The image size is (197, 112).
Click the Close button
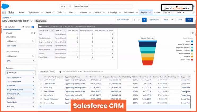[x=180, y=20]
